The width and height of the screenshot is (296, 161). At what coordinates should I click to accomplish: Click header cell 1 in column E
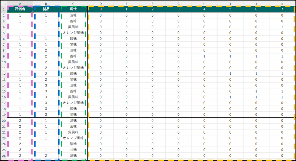tap(126, 9)
